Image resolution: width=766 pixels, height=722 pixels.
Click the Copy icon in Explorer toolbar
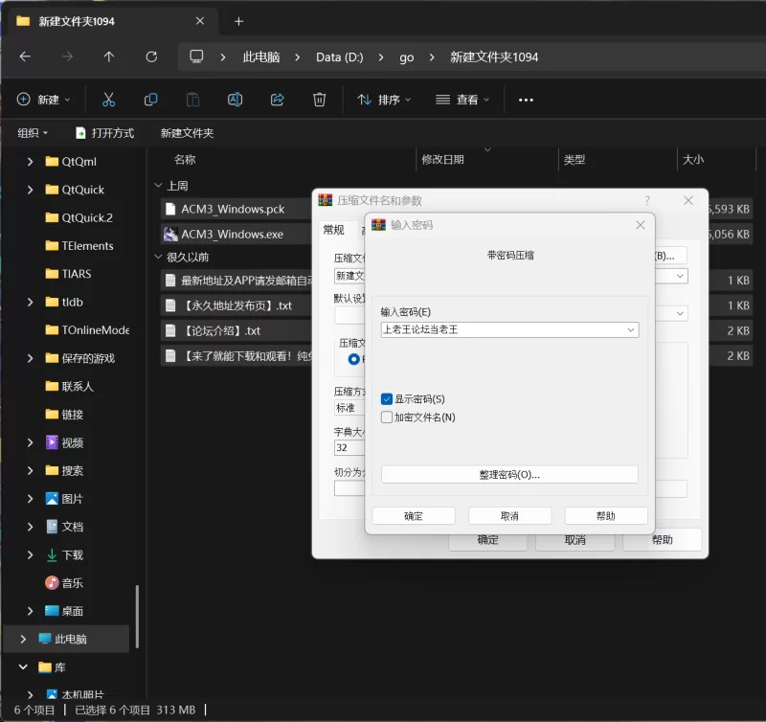click(x=150, y=100)
